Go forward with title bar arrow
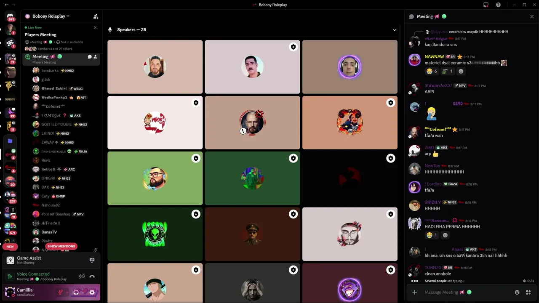The width and height of the screenshot is (539, 303). (13, 5)
